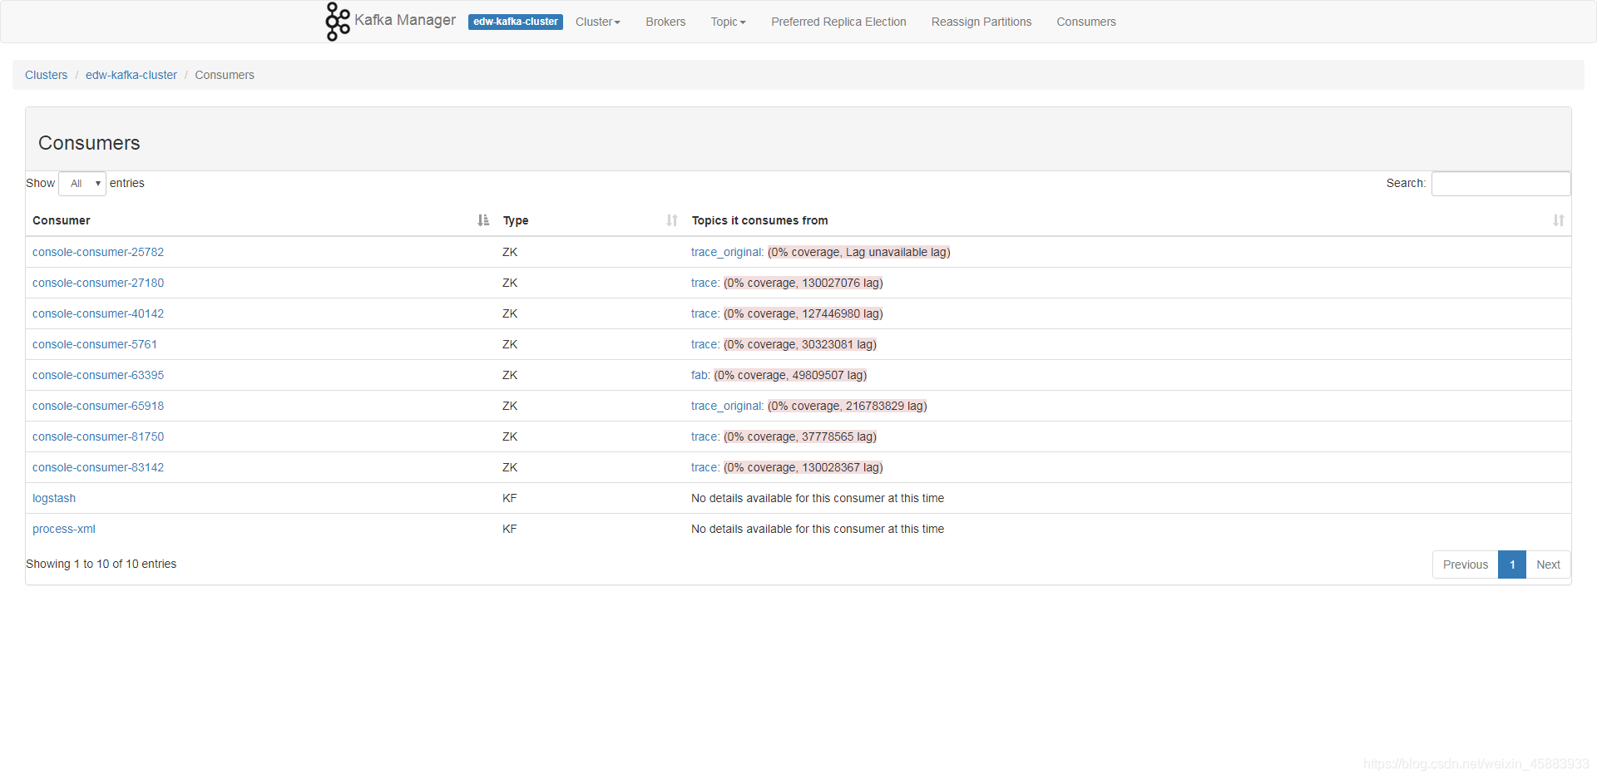Open console-consumer-63395
Screen dimensions: 1597x779
point(98,375)
